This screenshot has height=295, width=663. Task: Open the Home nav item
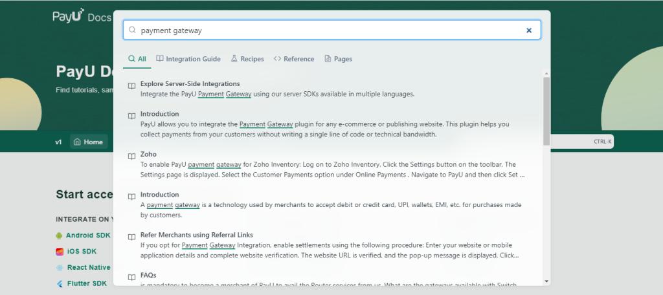tap(88, 142)
